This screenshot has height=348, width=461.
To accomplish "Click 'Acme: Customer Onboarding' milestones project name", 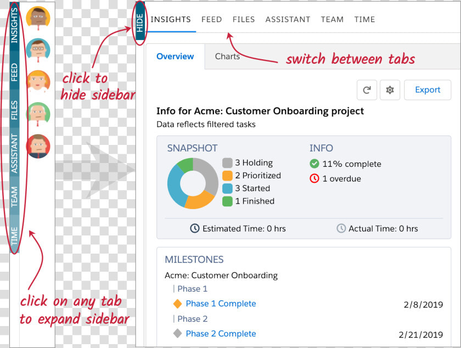I will click(221, 276).
